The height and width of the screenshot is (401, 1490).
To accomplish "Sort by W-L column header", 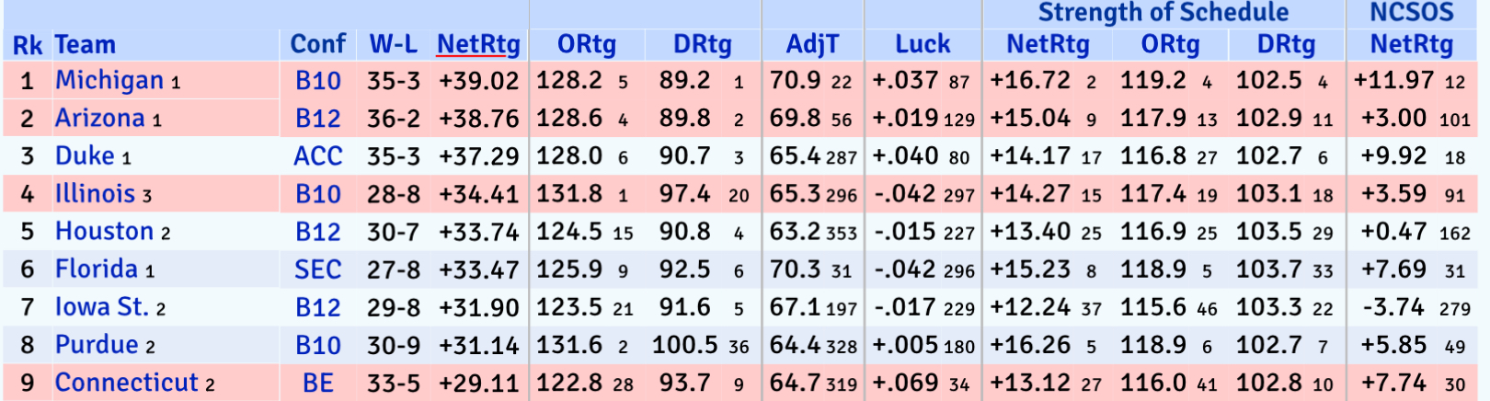I will click(393, 44).
